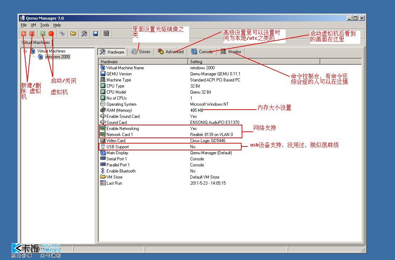This screenshot has height=260, width=395.
Task: Switch to the Monitor tab
Action: click(x=231, y=52)
